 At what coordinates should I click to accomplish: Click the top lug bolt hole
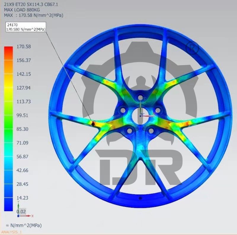(140, 96)
